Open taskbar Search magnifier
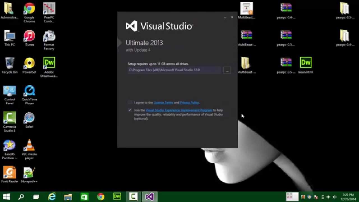The image size is (359, 202). click(21, 197)
